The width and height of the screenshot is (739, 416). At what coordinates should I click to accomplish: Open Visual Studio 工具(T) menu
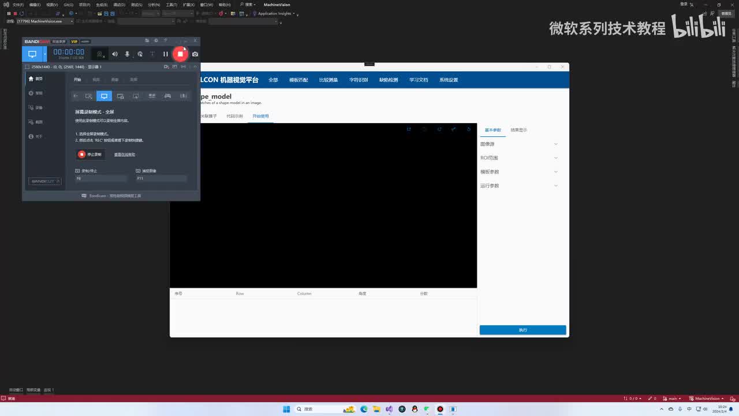171,5
